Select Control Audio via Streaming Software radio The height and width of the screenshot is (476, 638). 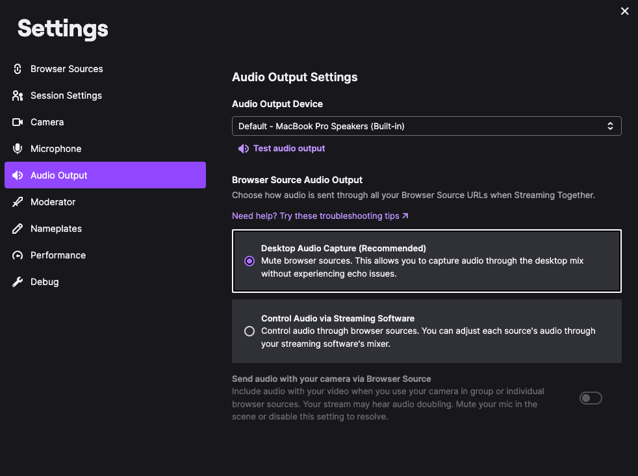(x=249, y=331)
